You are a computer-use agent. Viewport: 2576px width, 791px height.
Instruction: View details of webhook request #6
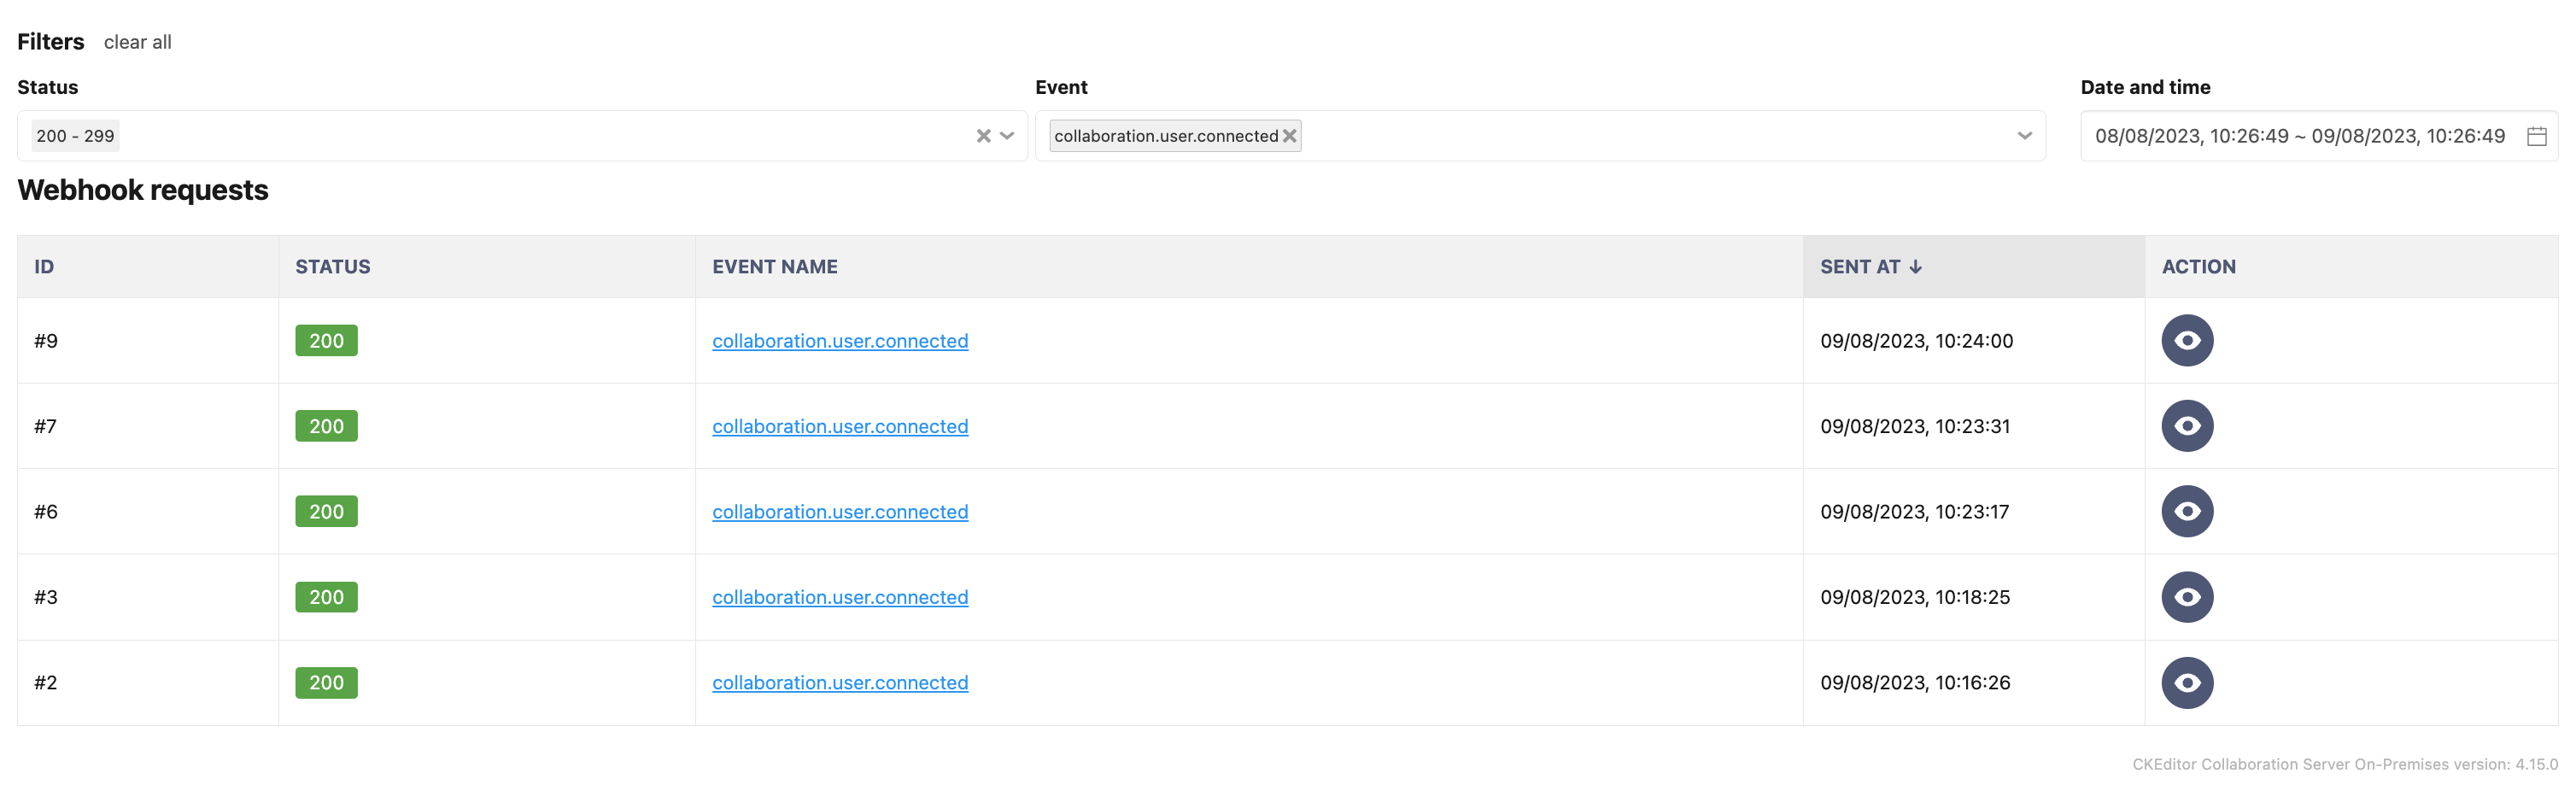(x=2187, y=511)
